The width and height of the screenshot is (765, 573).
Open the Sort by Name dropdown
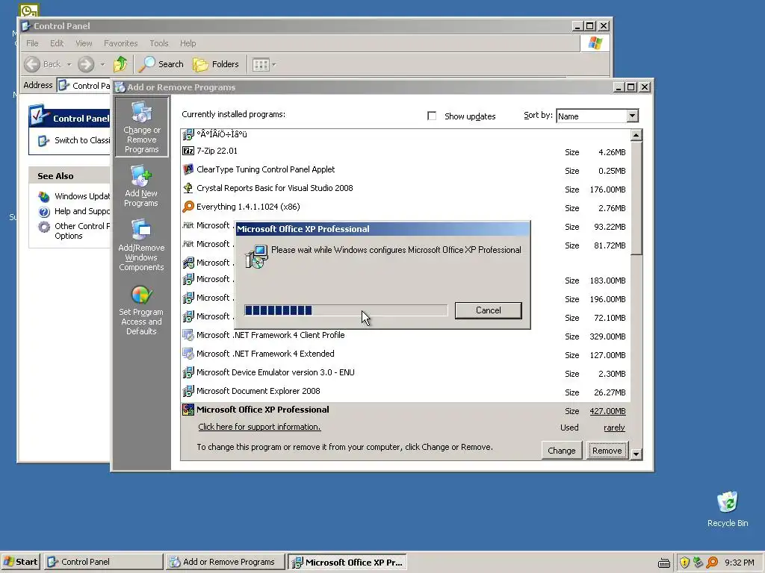coord(632,116)
